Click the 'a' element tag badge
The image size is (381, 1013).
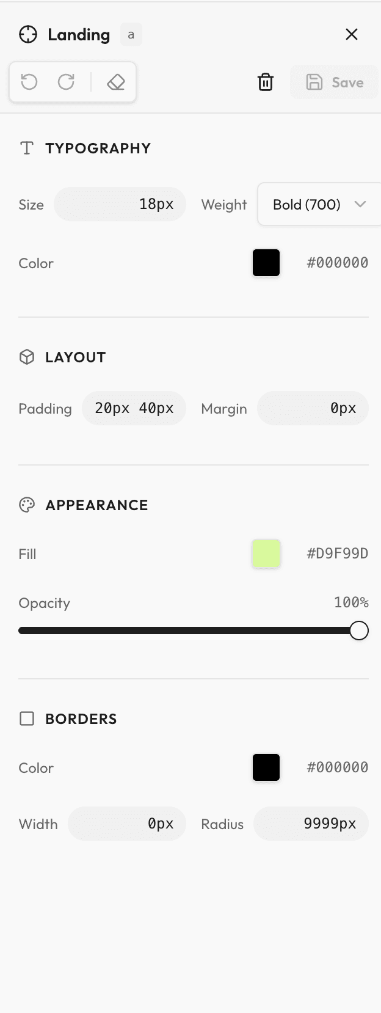pos(131,35)
